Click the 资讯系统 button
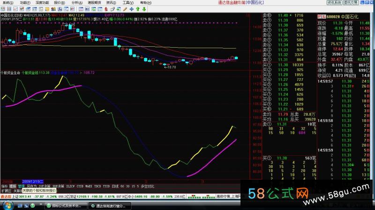Screen dimensions: 375x210 334,2
